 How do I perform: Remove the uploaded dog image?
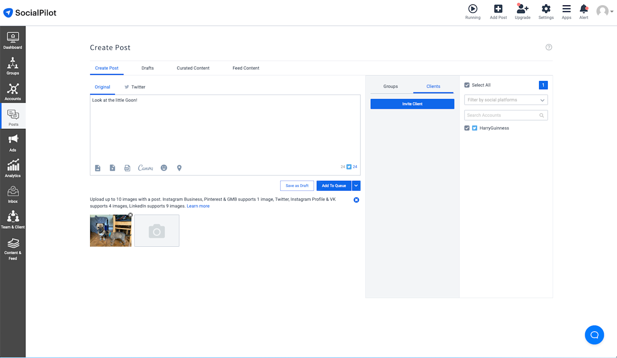click(130, 215)
